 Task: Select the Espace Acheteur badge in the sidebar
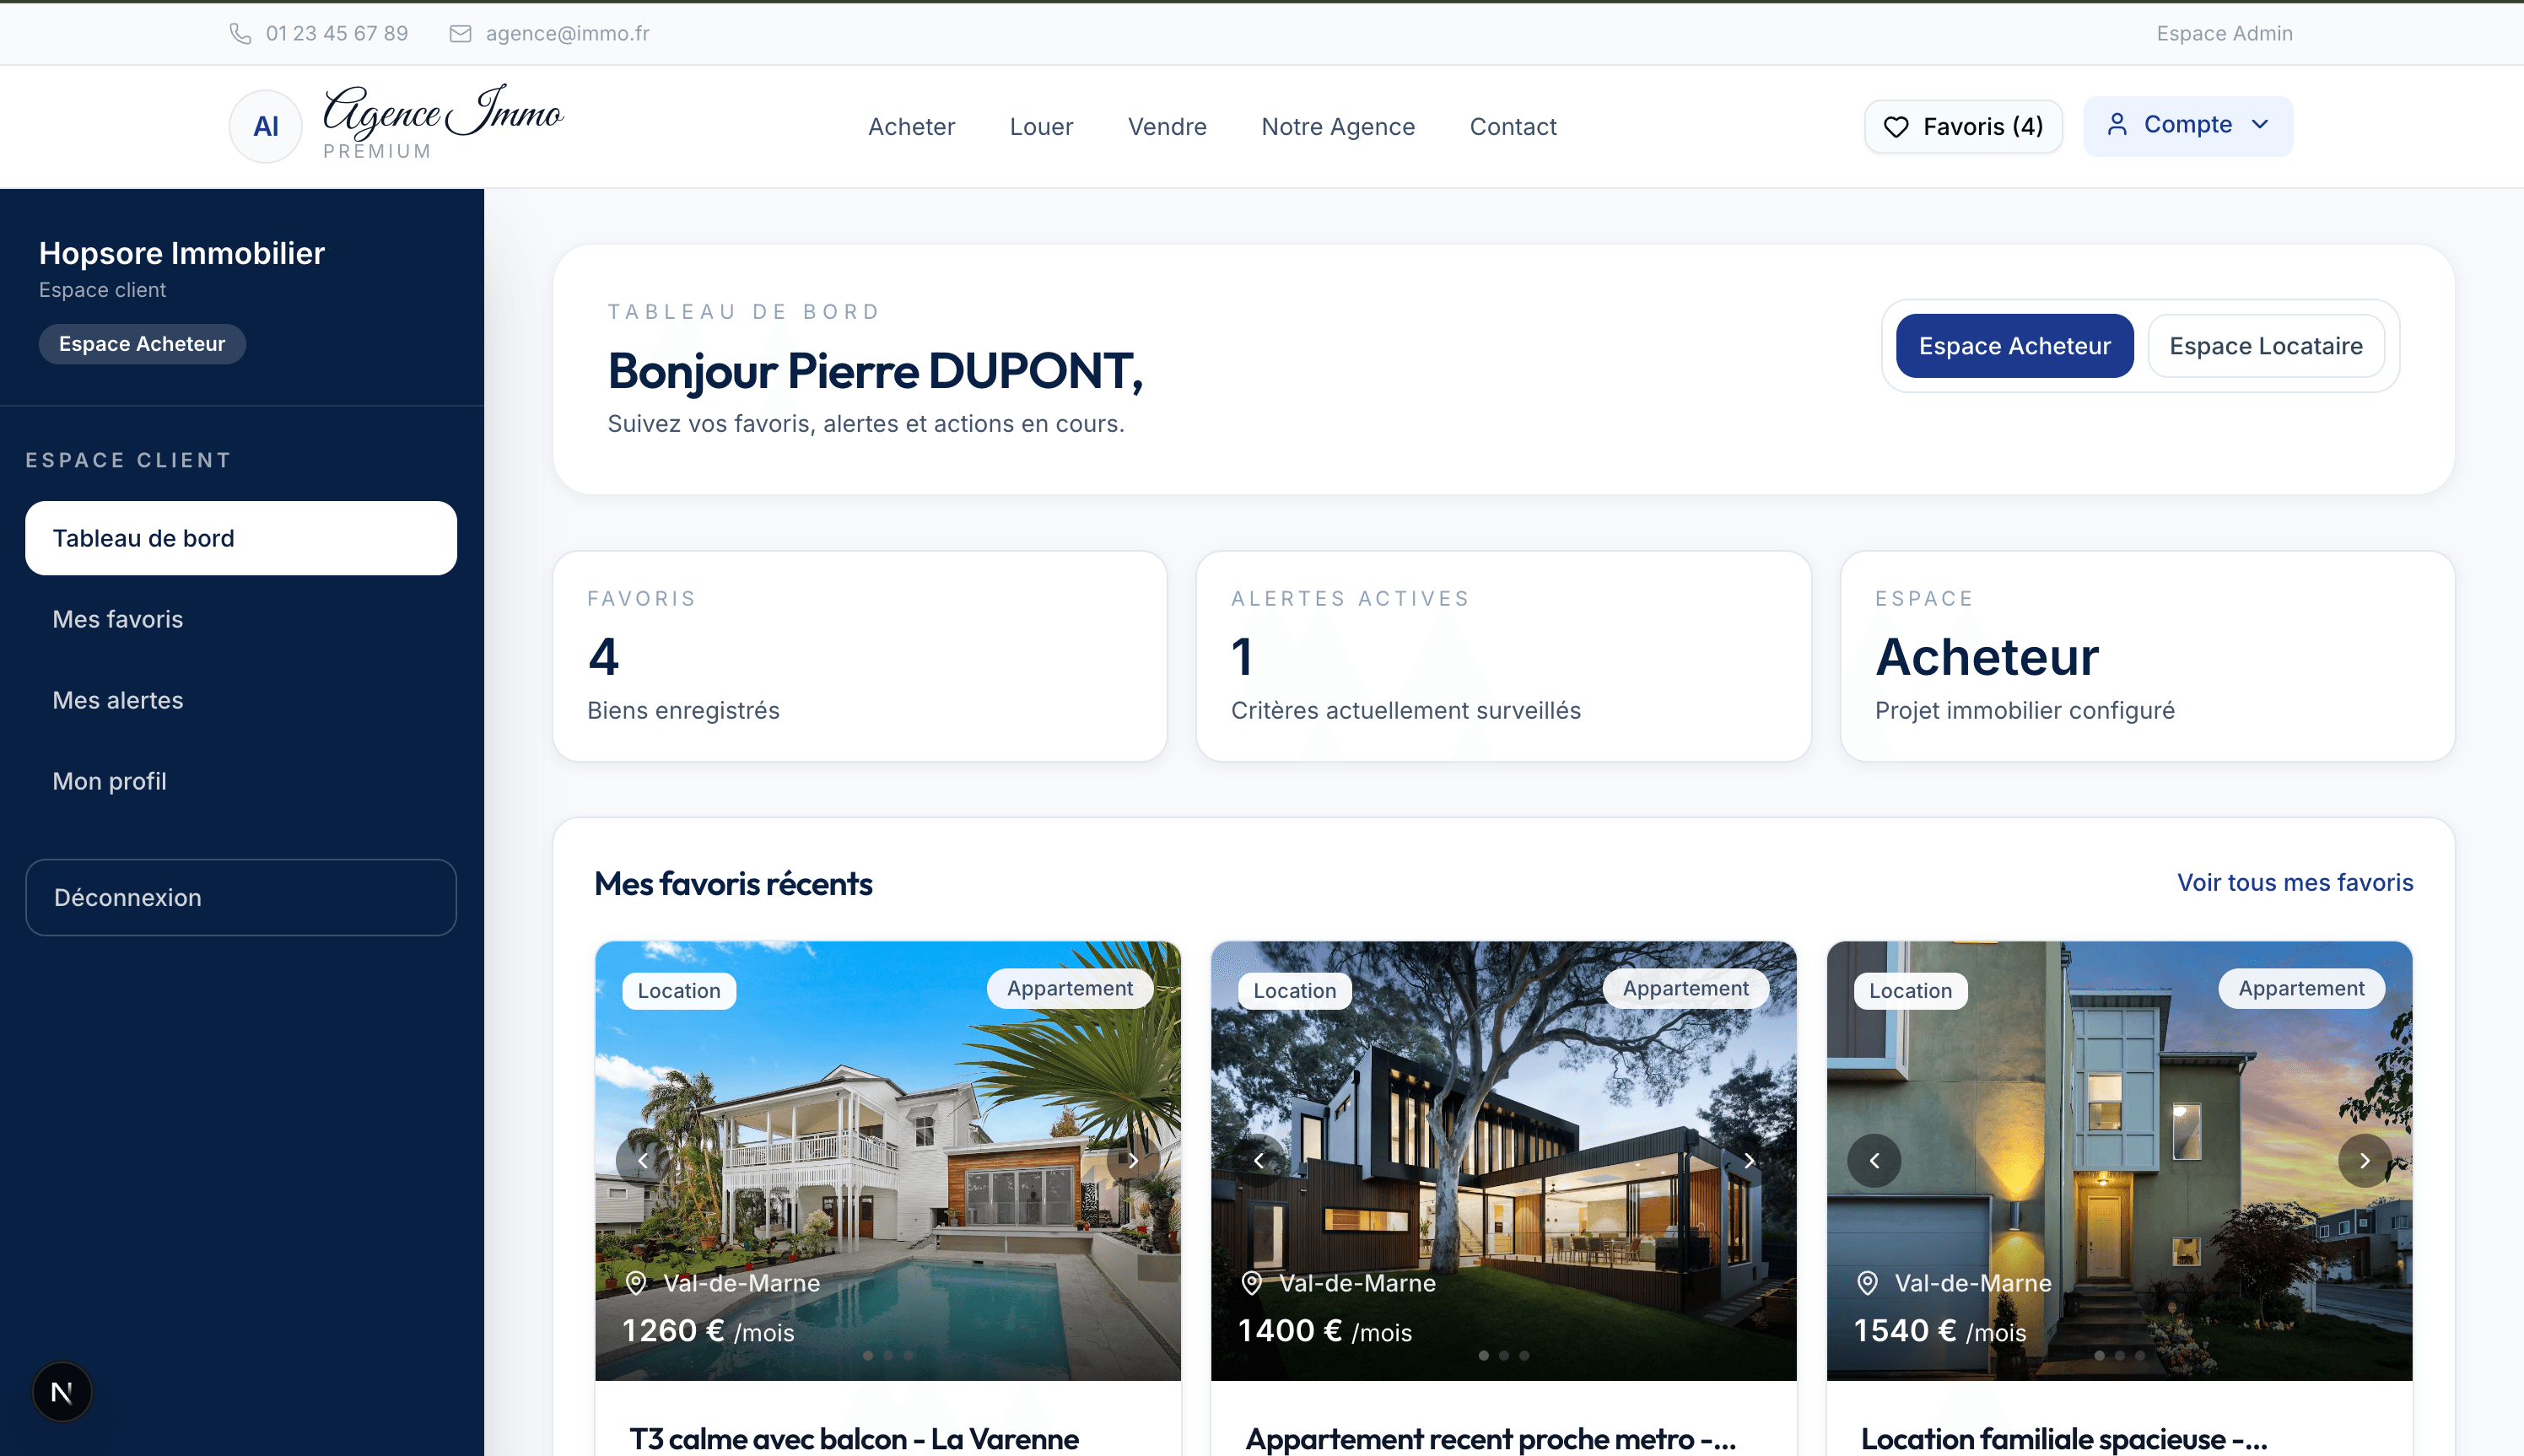point(142,343)
